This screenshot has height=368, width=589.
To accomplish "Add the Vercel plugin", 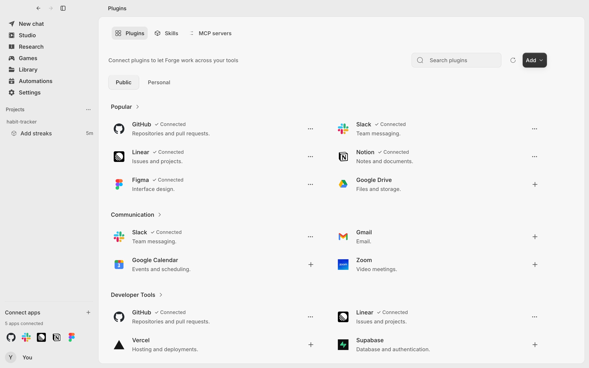I will point(311,345).
